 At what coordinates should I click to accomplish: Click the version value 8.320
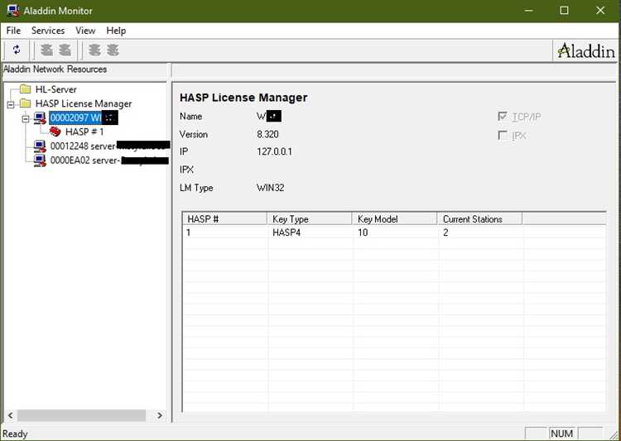tap(267, 134)
